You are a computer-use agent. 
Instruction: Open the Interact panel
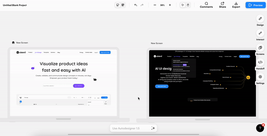[260, 35]
